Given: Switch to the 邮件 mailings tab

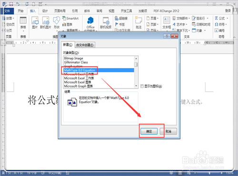Looking at the screenshot, I should 87,11.
